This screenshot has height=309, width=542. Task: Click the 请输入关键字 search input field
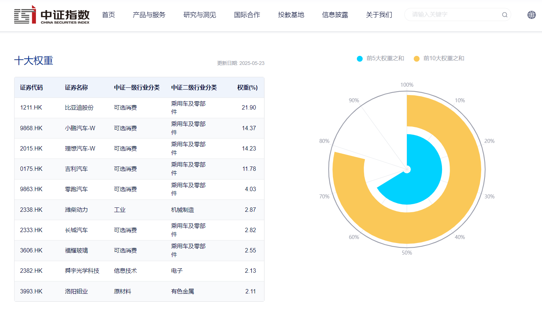449,15
